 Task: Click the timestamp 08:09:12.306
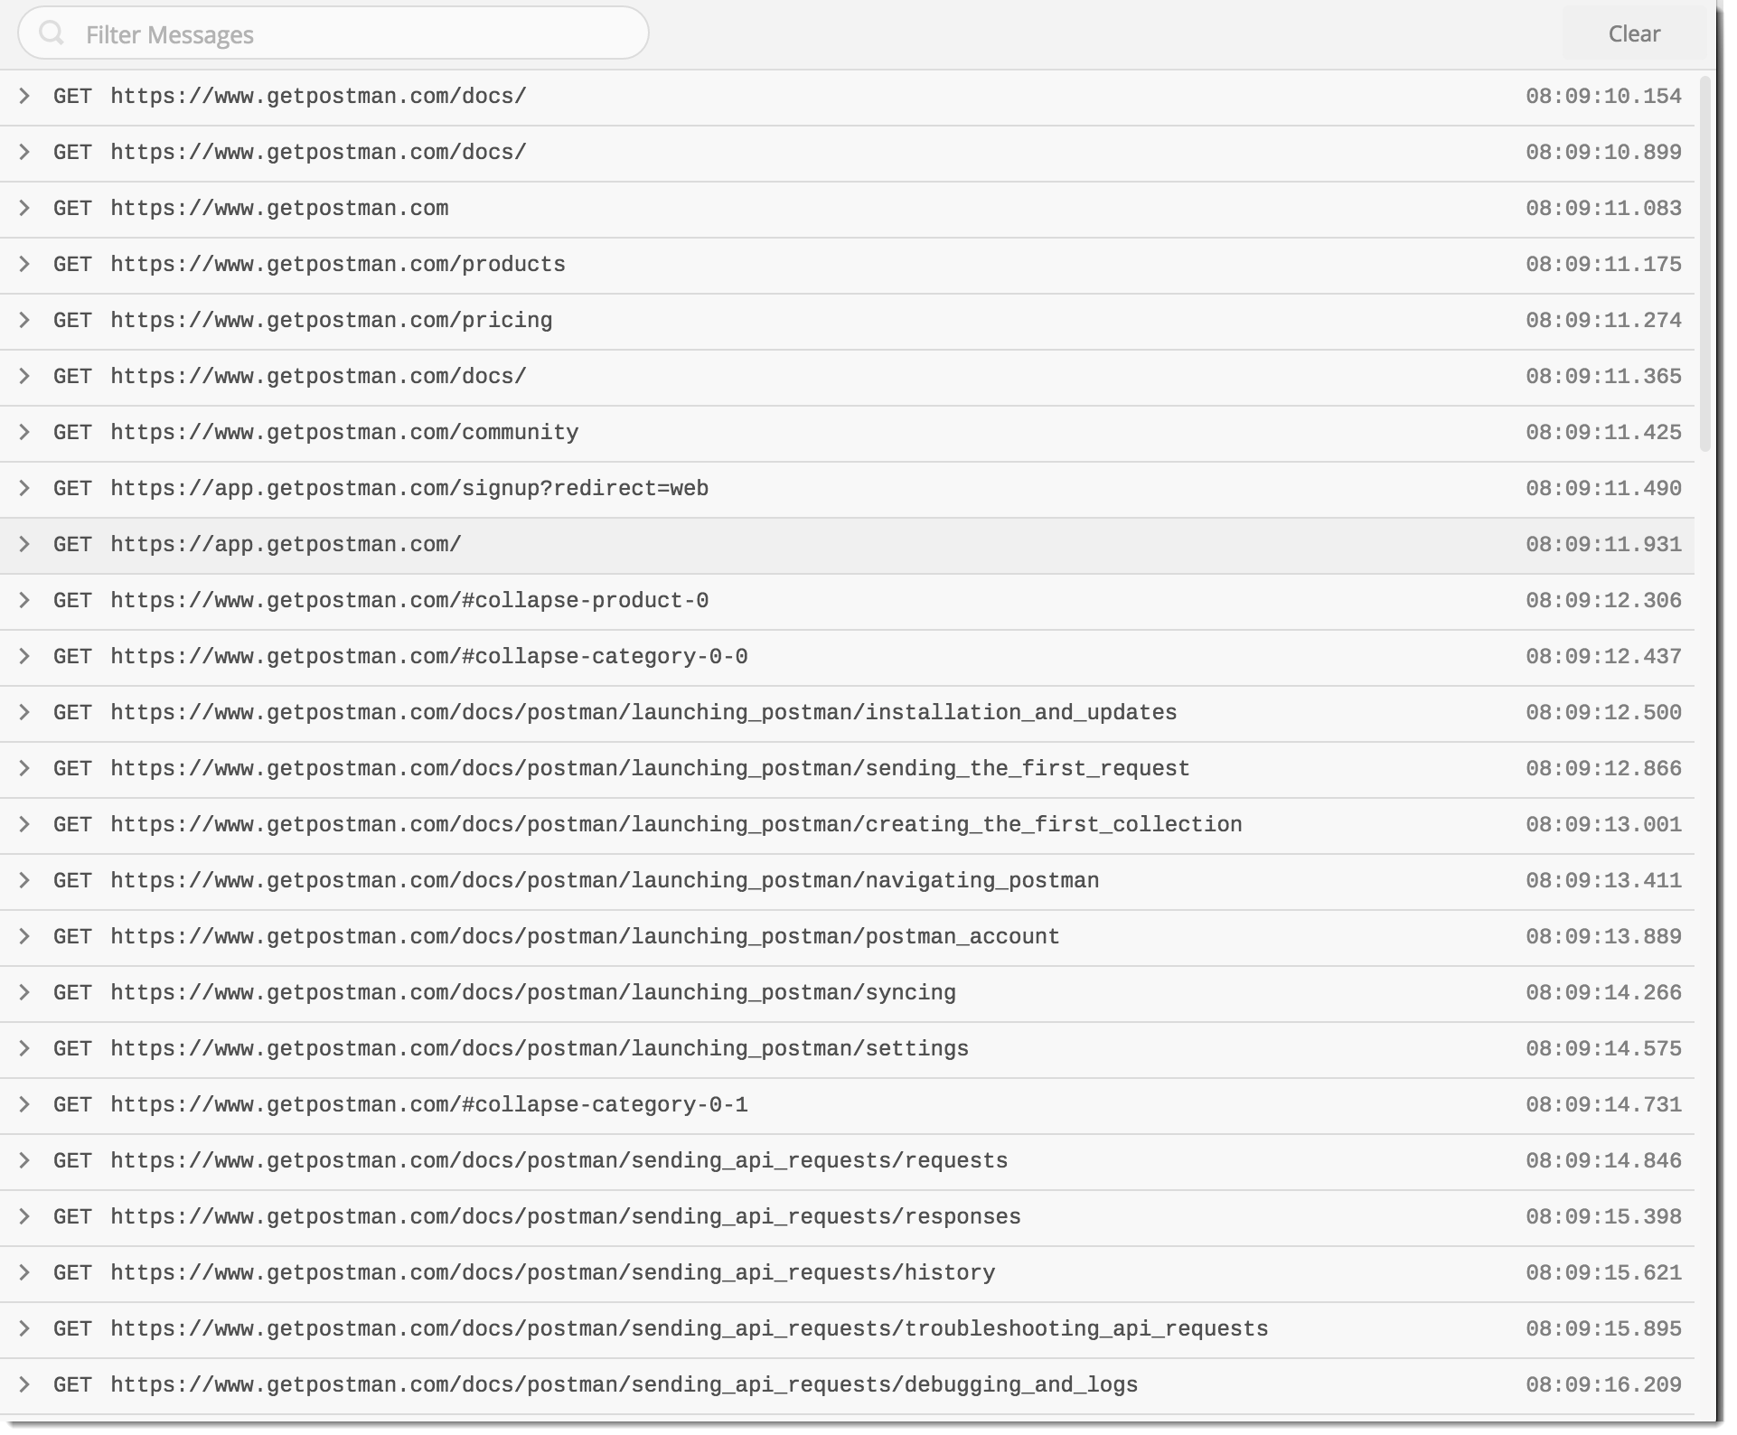click(x=1603, y=600)
